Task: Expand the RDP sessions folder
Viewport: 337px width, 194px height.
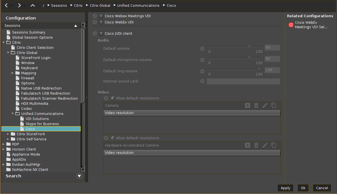Action: 4,144
